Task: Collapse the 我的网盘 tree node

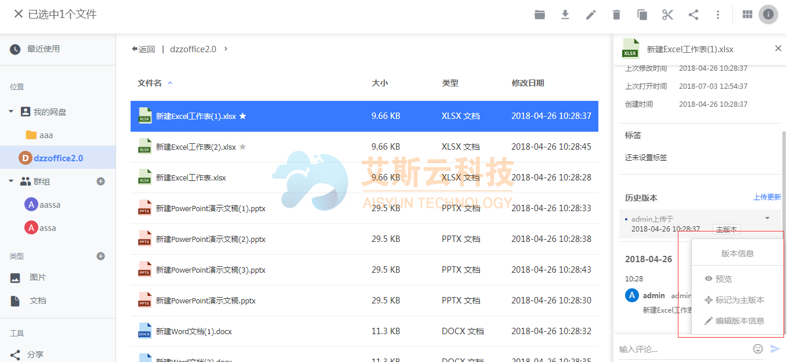Action: (11, 111)
